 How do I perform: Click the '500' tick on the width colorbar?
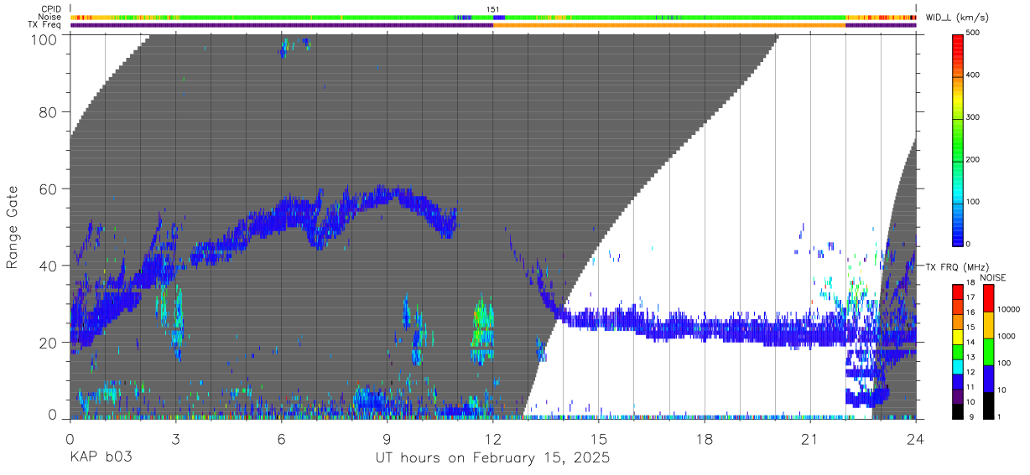point(973,33)
